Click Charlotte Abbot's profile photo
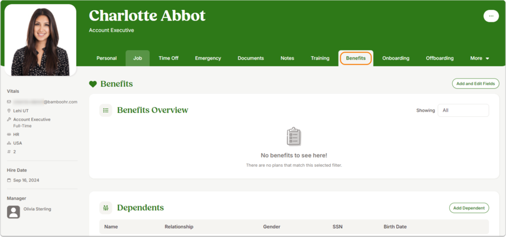The width and height of the screenshot is (506, 237). pyautogui.click(x=40, y=40)
